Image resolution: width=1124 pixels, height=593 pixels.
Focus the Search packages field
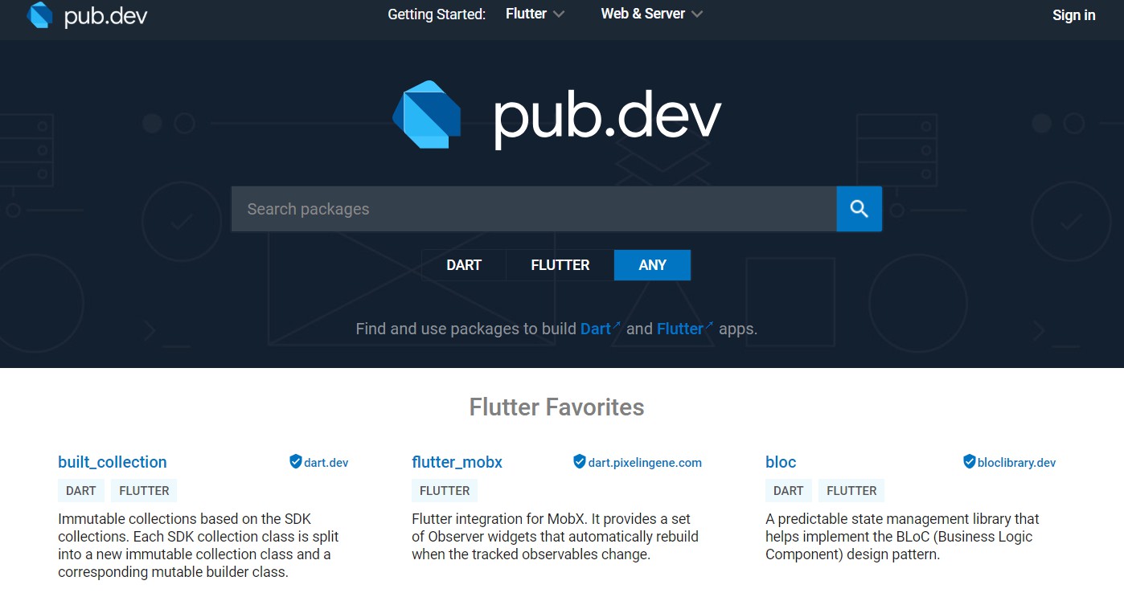point(533,209)
